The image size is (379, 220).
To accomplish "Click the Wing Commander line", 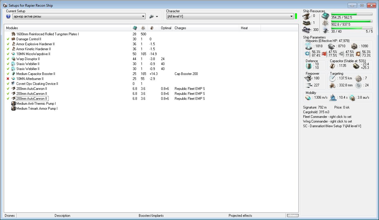I will [327, 121].
